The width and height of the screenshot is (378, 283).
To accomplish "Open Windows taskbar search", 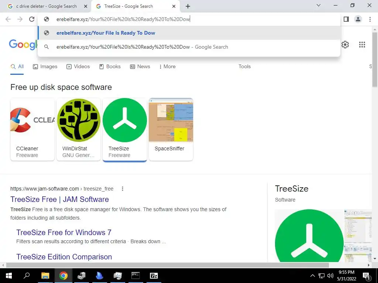I will (27, 276).
